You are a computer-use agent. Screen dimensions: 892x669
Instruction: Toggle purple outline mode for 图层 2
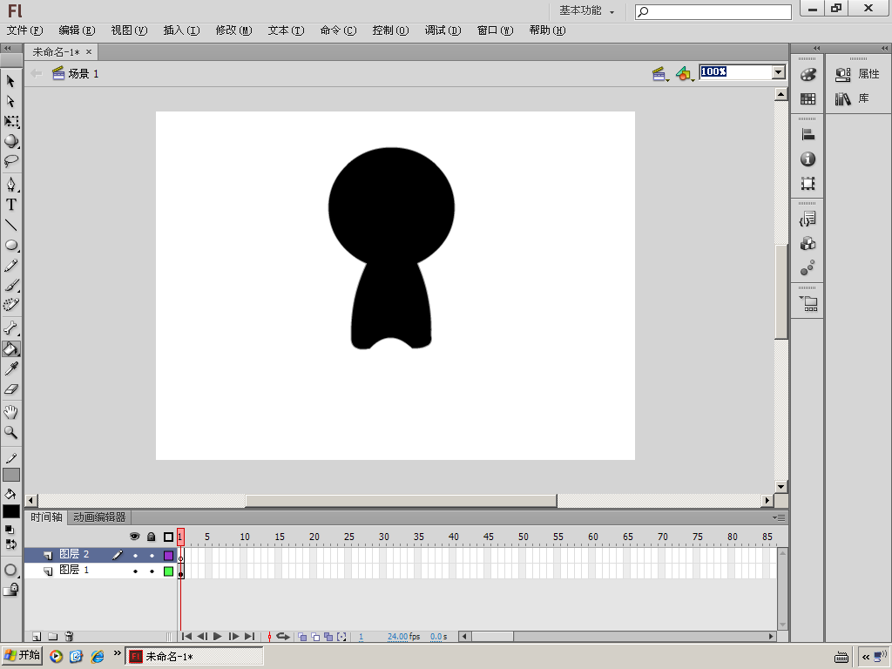click(x=168, y=555)
